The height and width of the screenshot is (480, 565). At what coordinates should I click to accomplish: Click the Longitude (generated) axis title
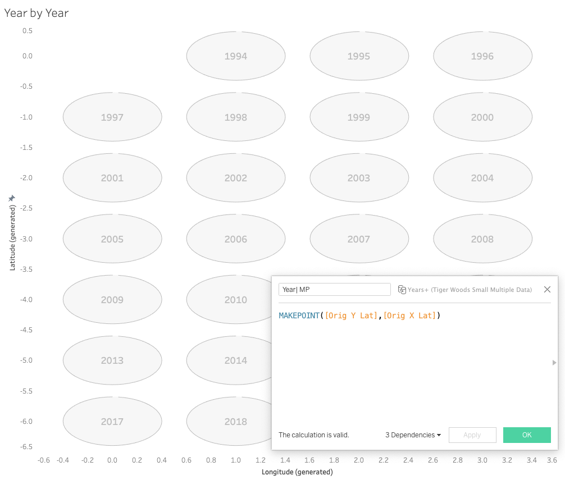[297, 472]
